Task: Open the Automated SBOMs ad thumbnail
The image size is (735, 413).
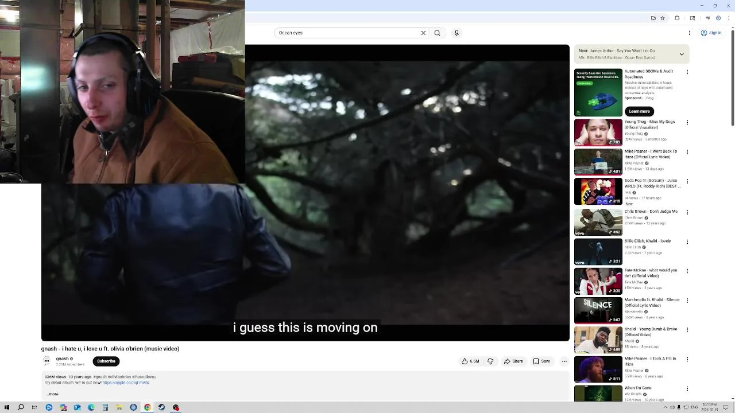Action: pyautogui.click(x=598, y=92)
